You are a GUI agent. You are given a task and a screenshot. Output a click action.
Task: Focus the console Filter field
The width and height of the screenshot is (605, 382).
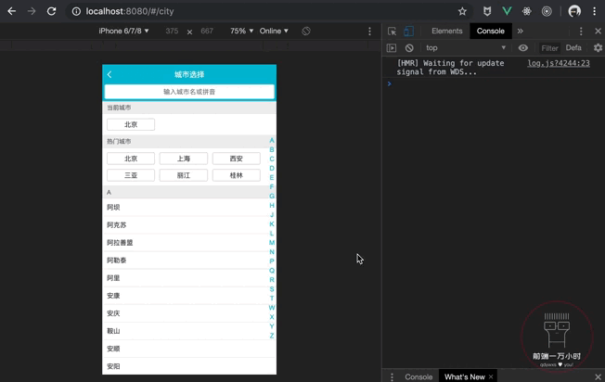[x=549, y=48]
